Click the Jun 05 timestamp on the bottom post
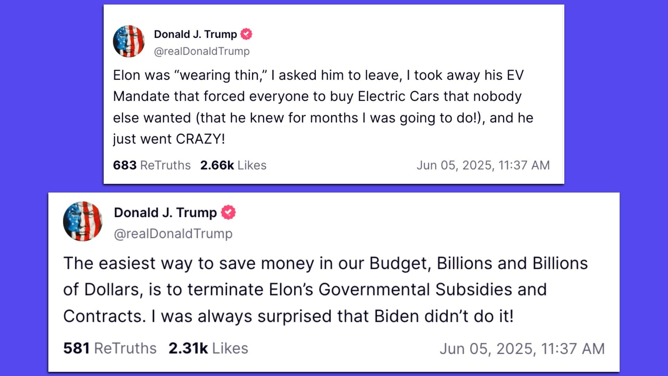Viewport: 668px width, 376px height. 523,347
